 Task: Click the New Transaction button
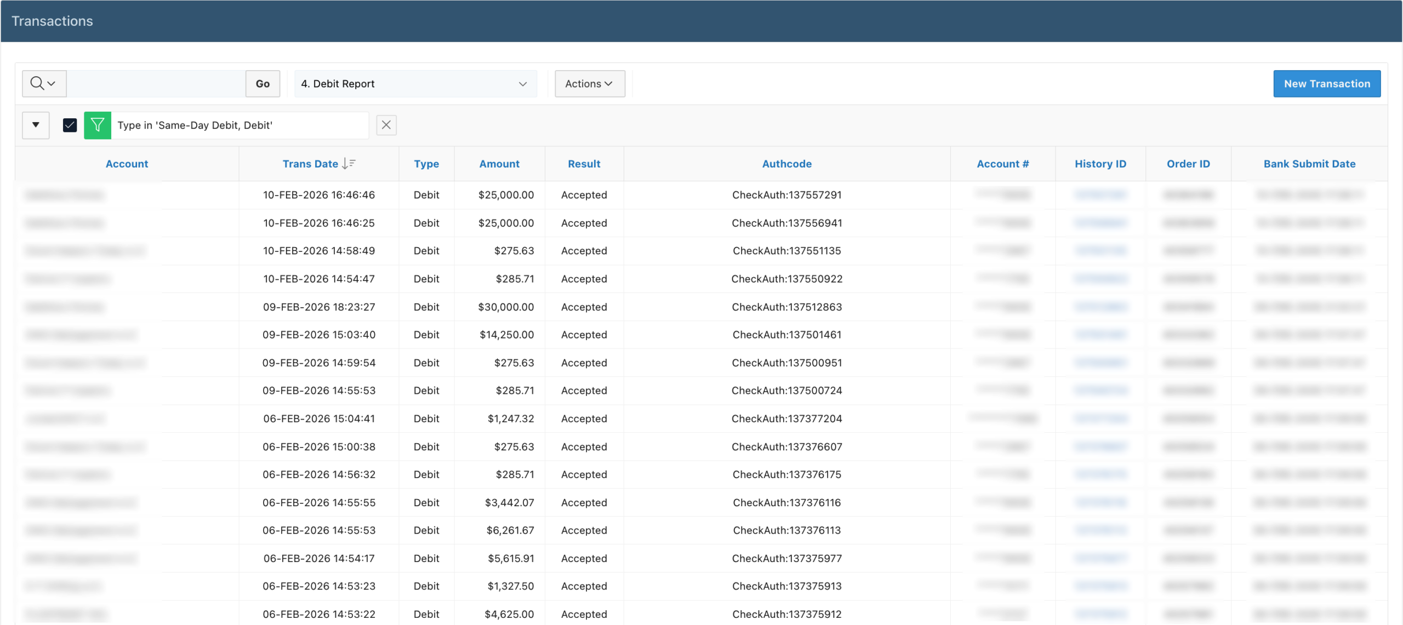point(1326,84)
